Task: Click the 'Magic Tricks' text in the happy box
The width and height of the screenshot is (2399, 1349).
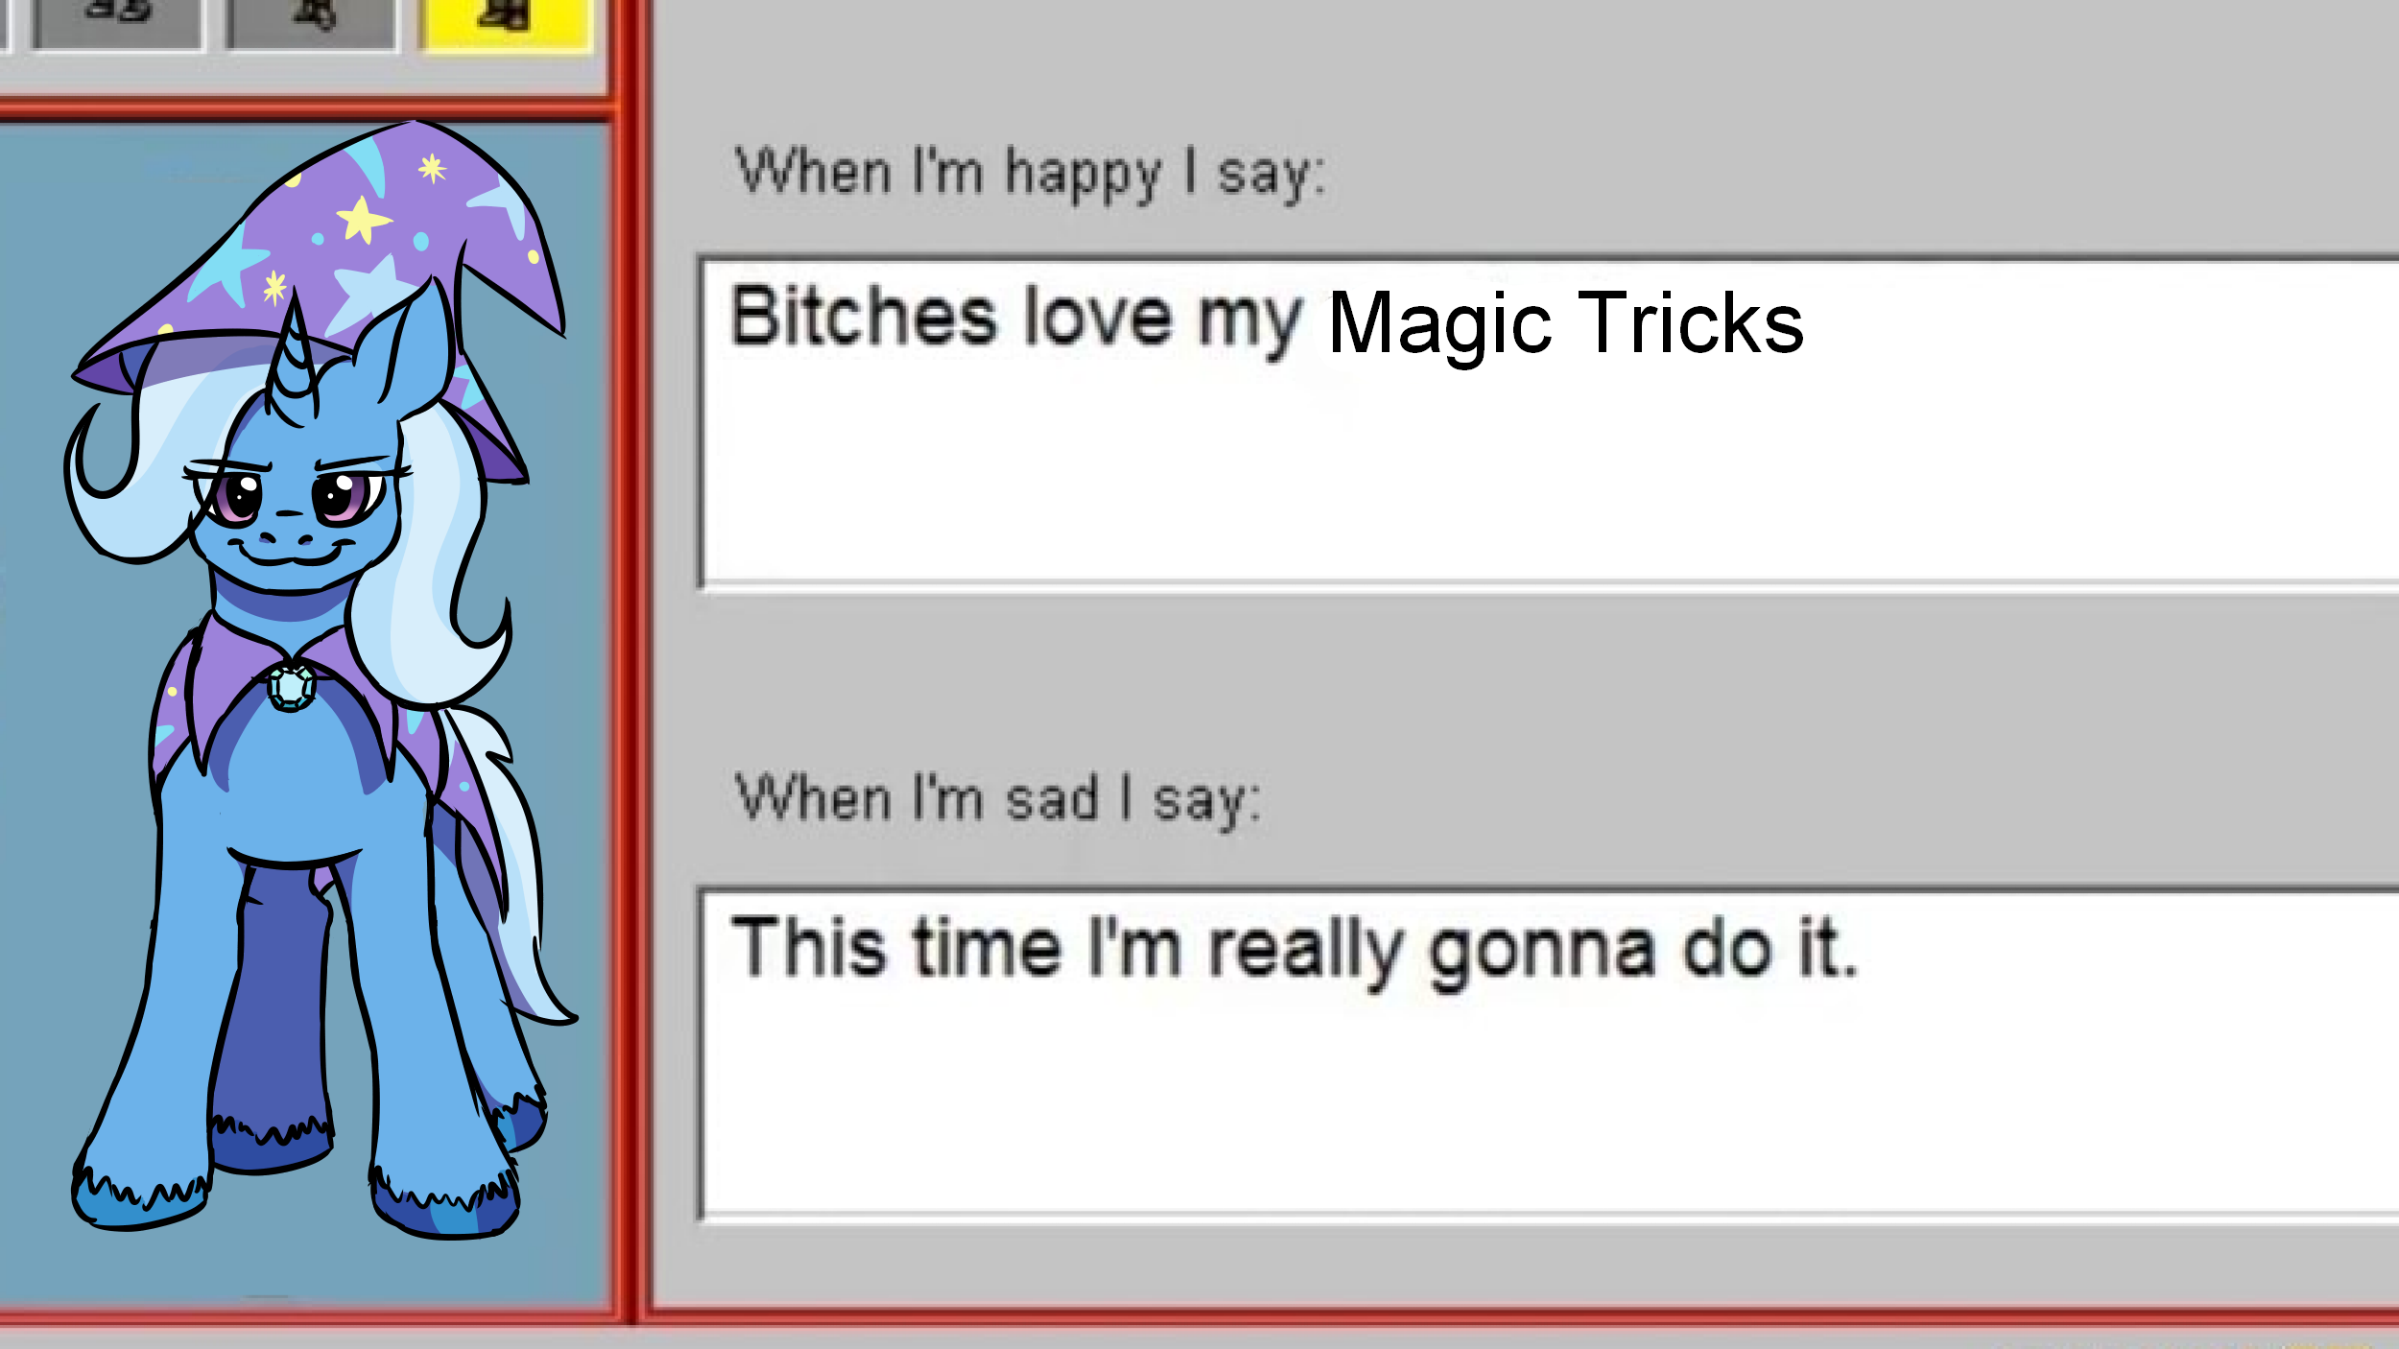Action: point(1565,324)
